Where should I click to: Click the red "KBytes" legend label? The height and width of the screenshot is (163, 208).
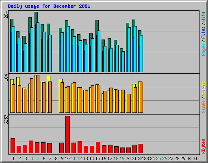[x=203, y=146]
